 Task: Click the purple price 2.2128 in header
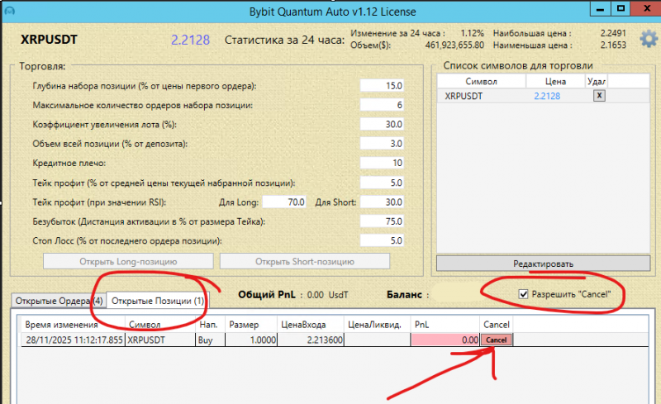[190, 40]
